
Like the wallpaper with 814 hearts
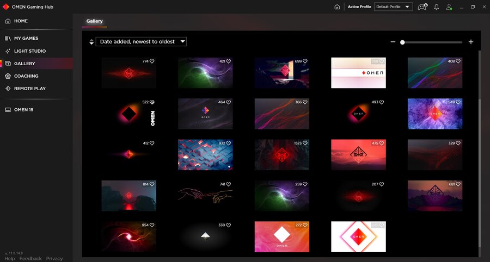tap(152, 184)
